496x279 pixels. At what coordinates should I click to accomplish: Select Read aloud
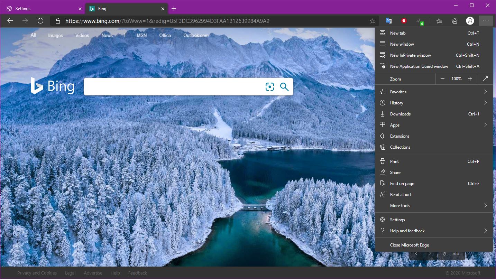(434, 194)
